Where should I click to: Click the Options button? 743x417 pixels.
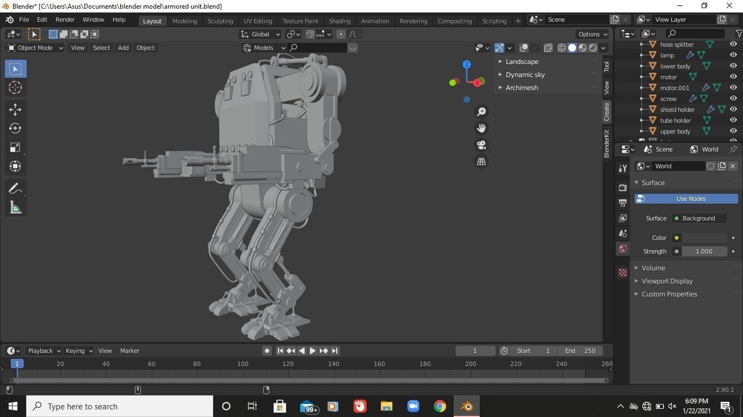593,34
